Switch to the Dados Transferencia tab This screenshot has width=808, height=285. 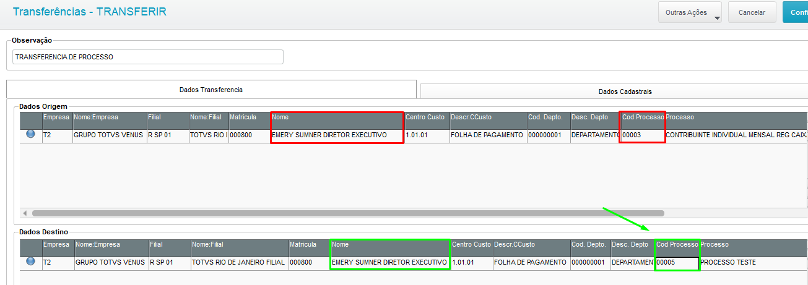coord(211,90)
